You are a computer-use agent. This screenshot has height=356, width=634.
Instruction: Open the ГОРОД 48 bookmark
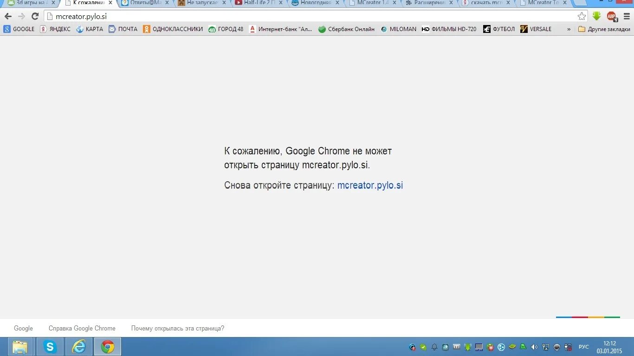[226, 29]
